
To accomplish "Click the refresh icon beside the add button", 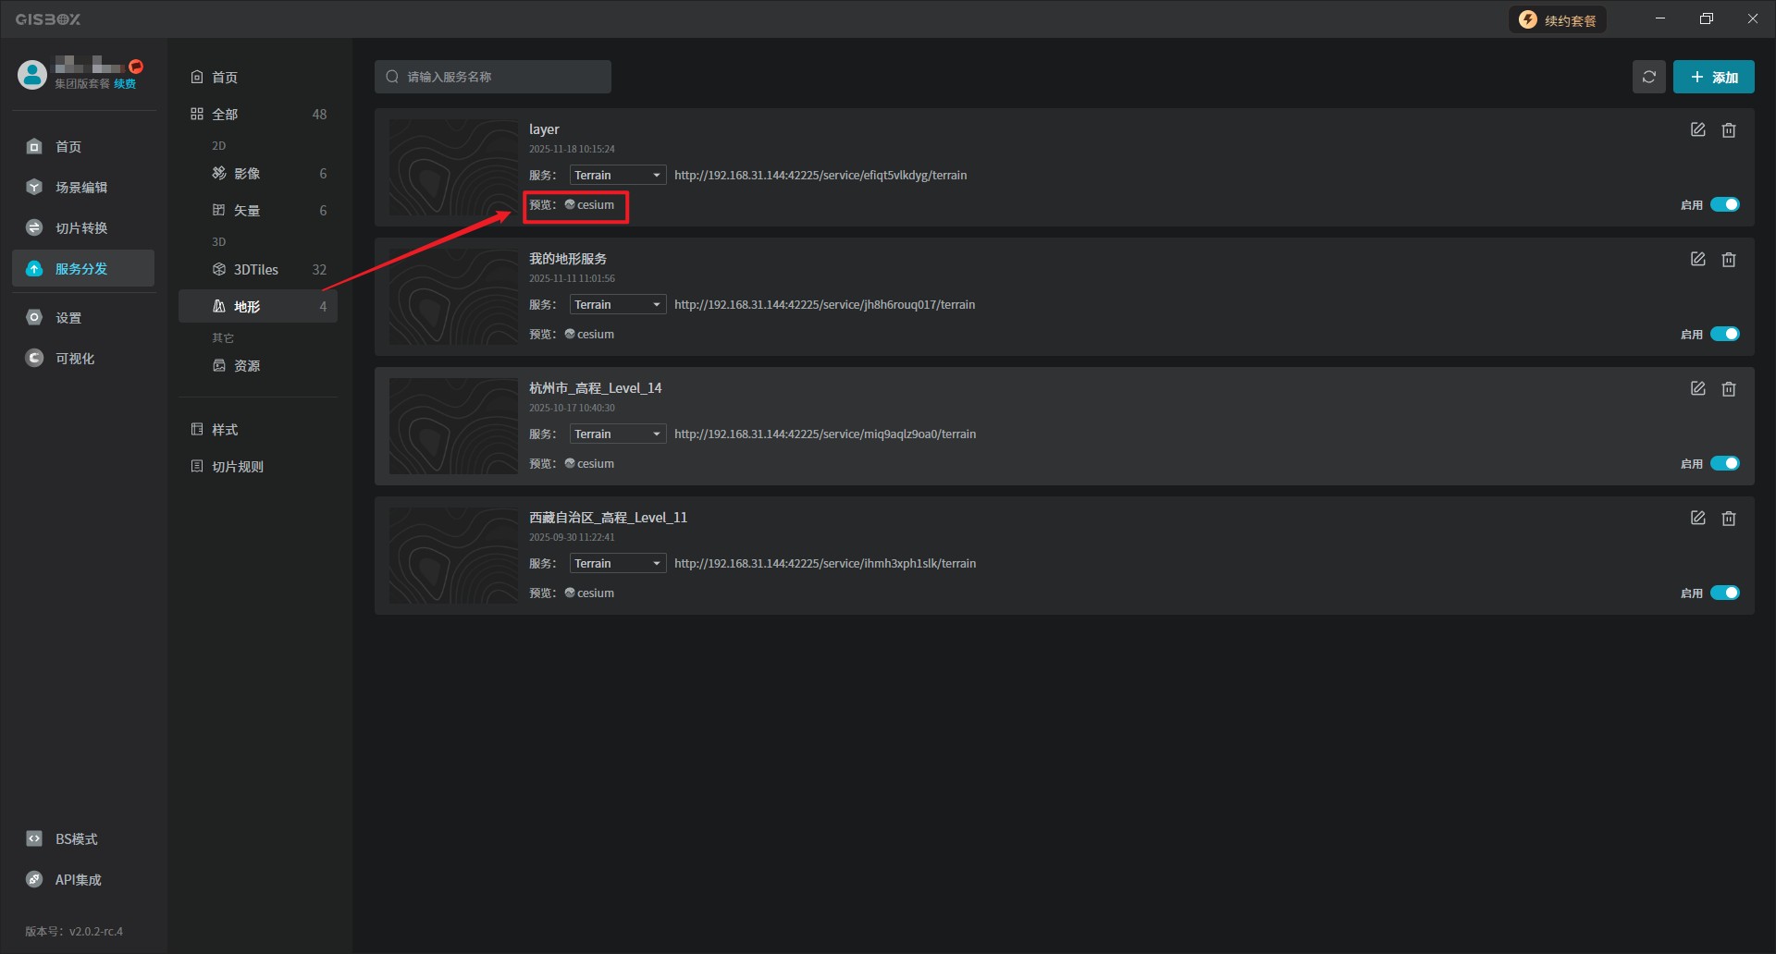I will [1648, 77].
